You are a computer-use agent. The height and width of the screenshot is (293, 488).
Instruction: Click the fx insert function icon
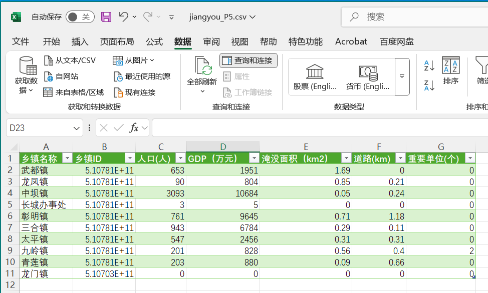tap(134, 127)
